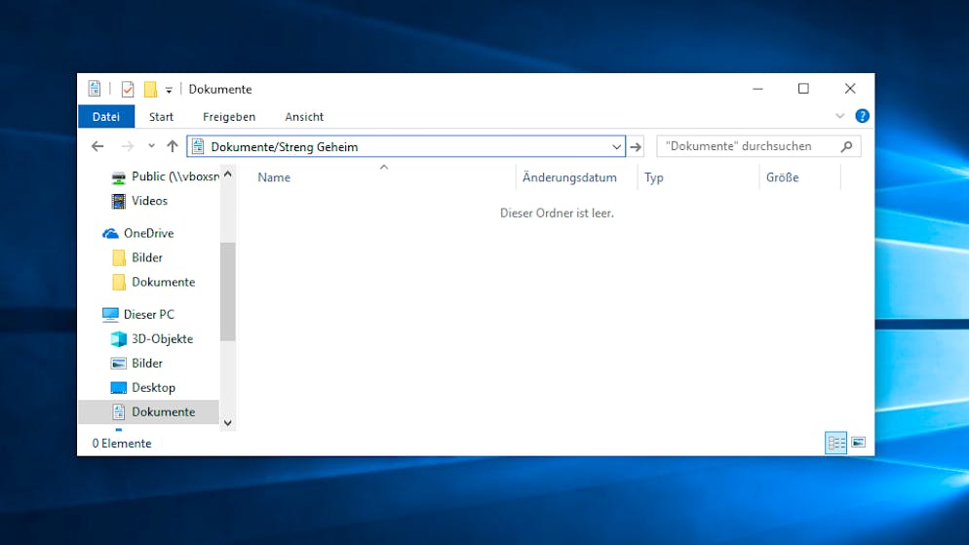Go up one folder level
The image size is (969, 545).
tap(173, 146)
